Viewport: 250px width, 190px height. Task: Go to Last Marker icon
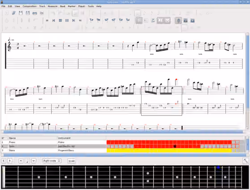[x=128, y=20]
